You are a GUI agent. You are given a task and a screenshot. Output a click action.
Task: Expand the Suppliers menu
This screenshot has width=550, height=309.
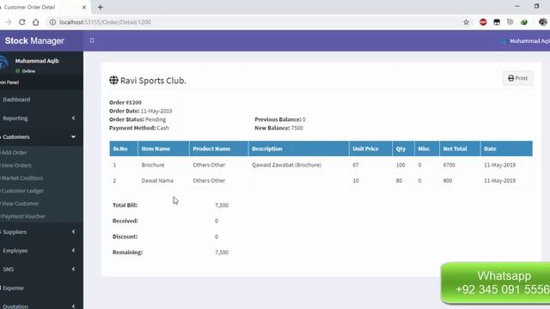point(41,232)
